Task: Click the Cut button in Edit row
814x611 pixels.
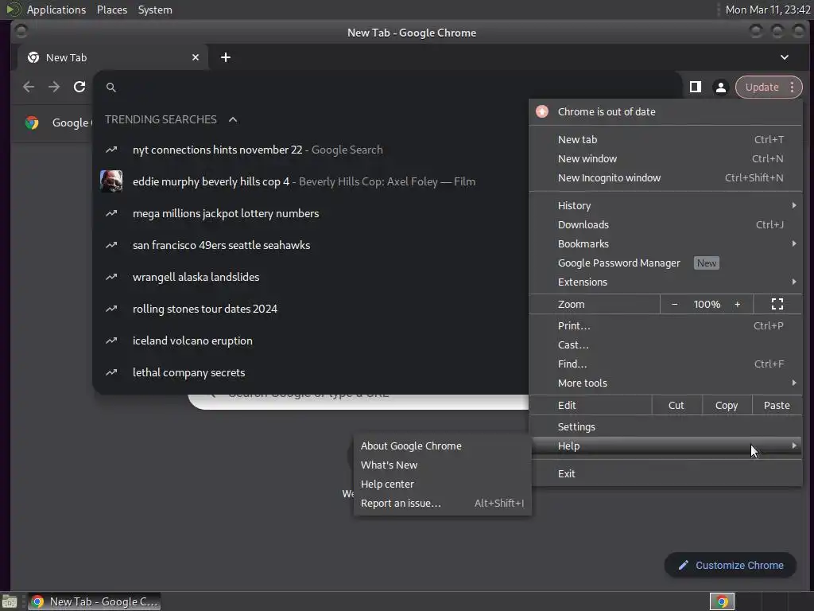Action: [x=676, y=405]
